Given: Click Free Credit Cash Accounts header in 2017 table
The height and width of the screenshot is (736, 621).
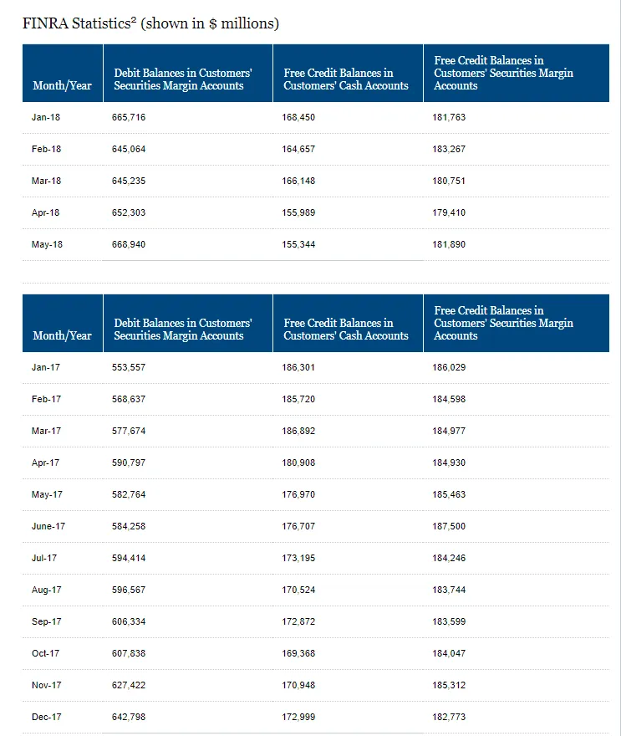Looking at the screenshot, I should [x=346, y=330].
